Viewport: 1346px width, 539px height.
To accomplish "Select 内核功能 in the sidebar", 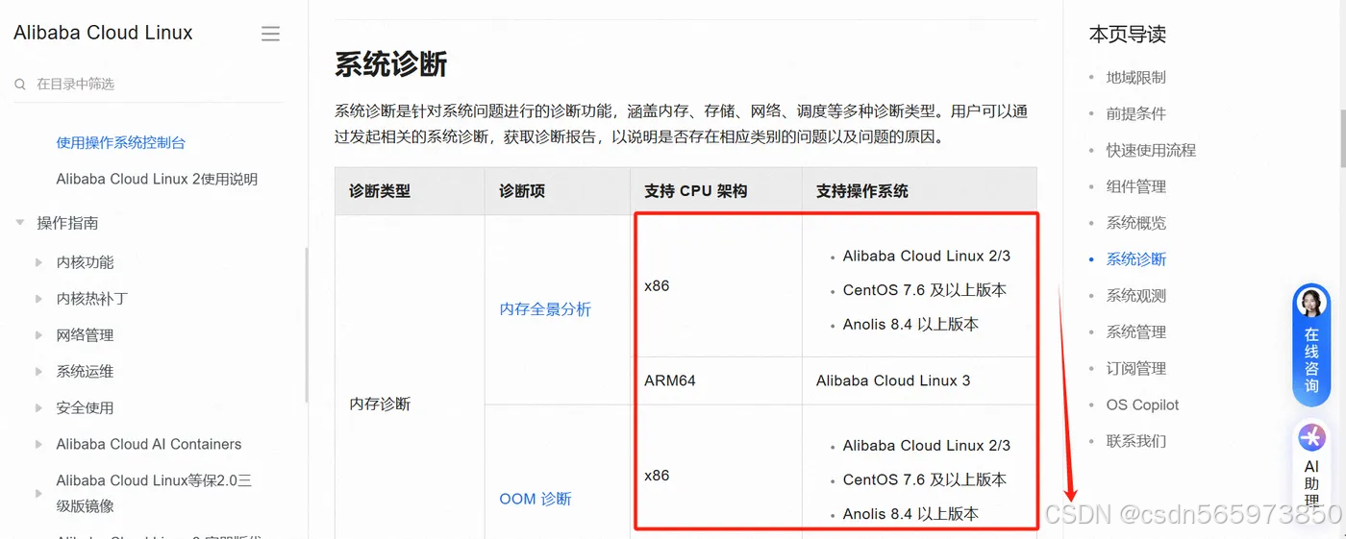I will coord(85,262).
